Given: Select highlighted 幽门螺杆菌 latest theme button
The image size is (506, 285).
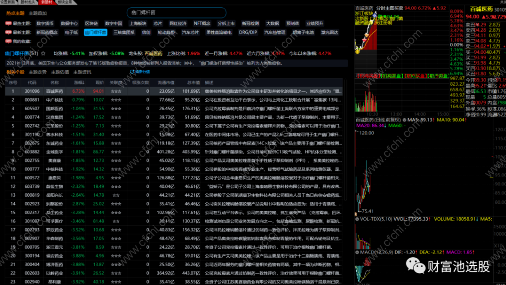Looking at the screenshot, I should 95,32.
